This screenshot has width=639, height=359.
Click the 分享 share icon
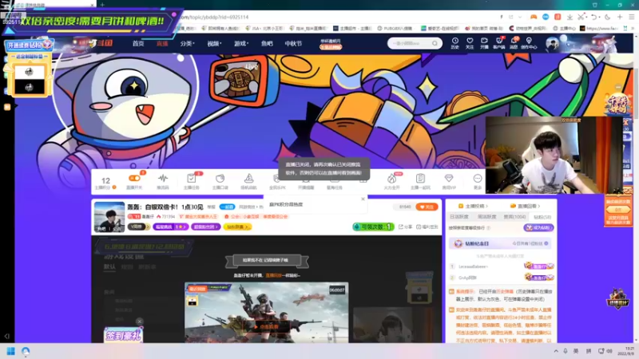click(405, 227)
